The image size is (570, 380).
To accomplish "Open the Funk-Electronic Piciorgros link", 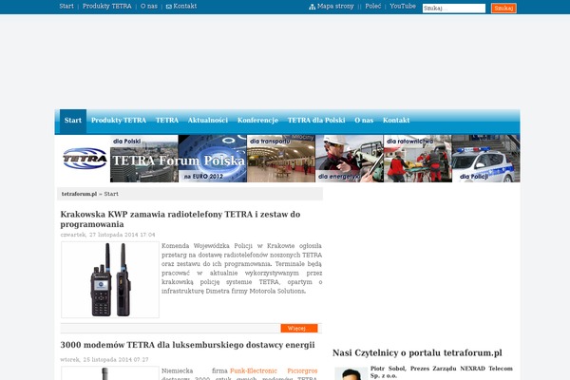I will tap(274, 370).
